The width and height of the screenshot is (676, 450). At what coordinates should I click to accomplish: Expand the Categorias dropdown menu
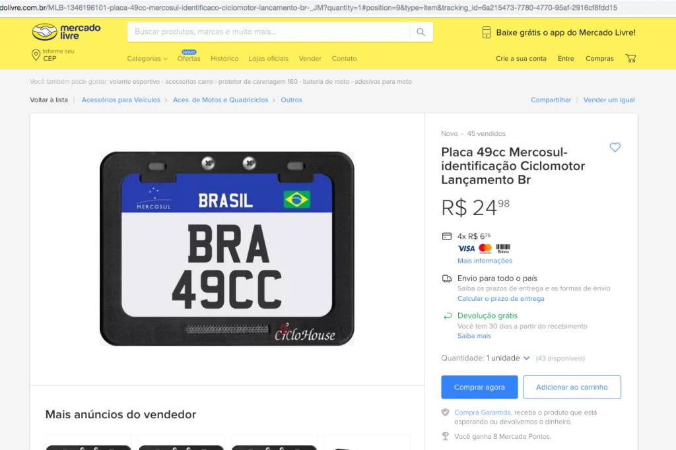point(147,59)
